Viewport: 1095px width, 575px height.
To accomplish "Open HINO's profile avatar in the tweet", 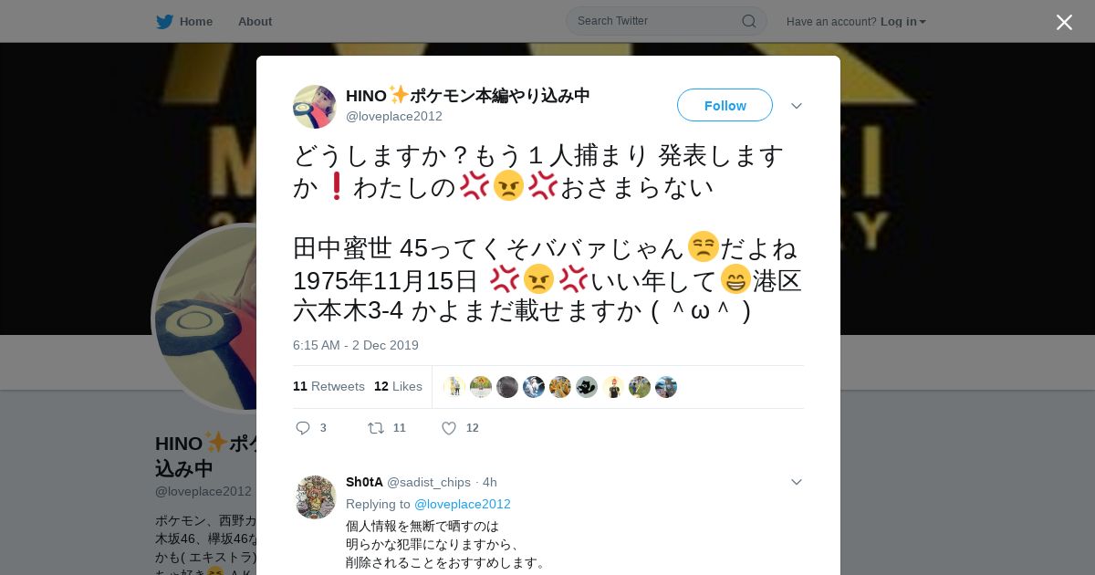I will [x=315, y=107].
